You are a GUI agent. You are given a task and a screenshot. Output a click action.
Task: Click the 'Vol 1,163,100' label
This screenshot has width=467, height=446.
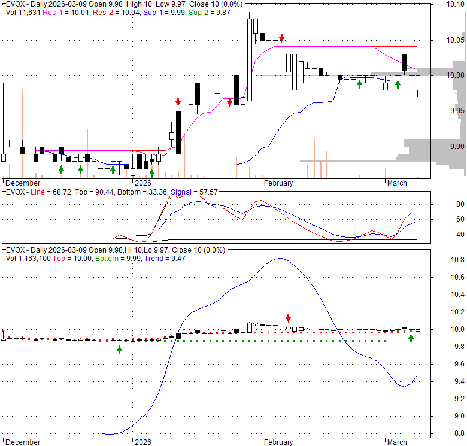point(28,259)
